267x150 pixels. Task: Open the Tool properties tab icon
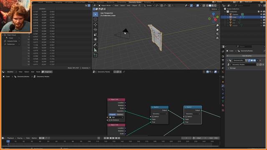pyautogui.click(x=223, y=51)
